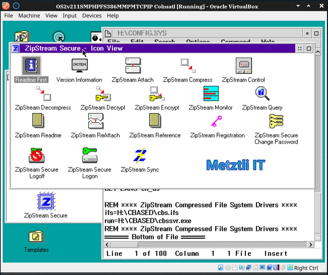Click ZipStream Secure Logoff icon

point(36,156)
